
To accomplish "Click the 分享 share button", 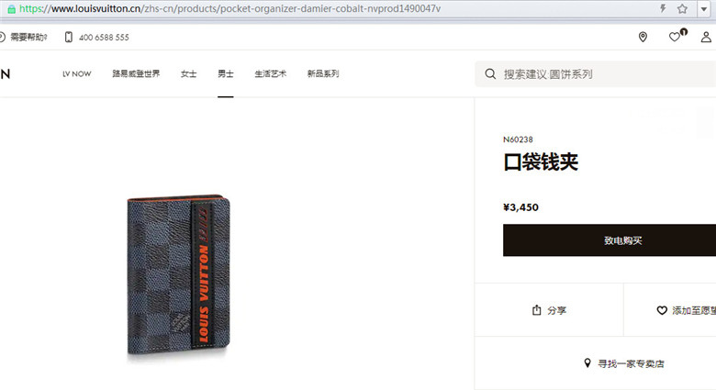I will pyautogui.click(x=549, y=310).
